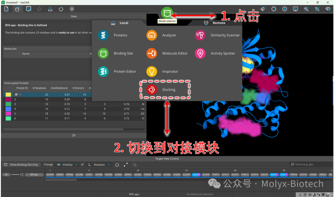
Task: Click the export upload arrow toolbar icon
Action: coord(50,9)
